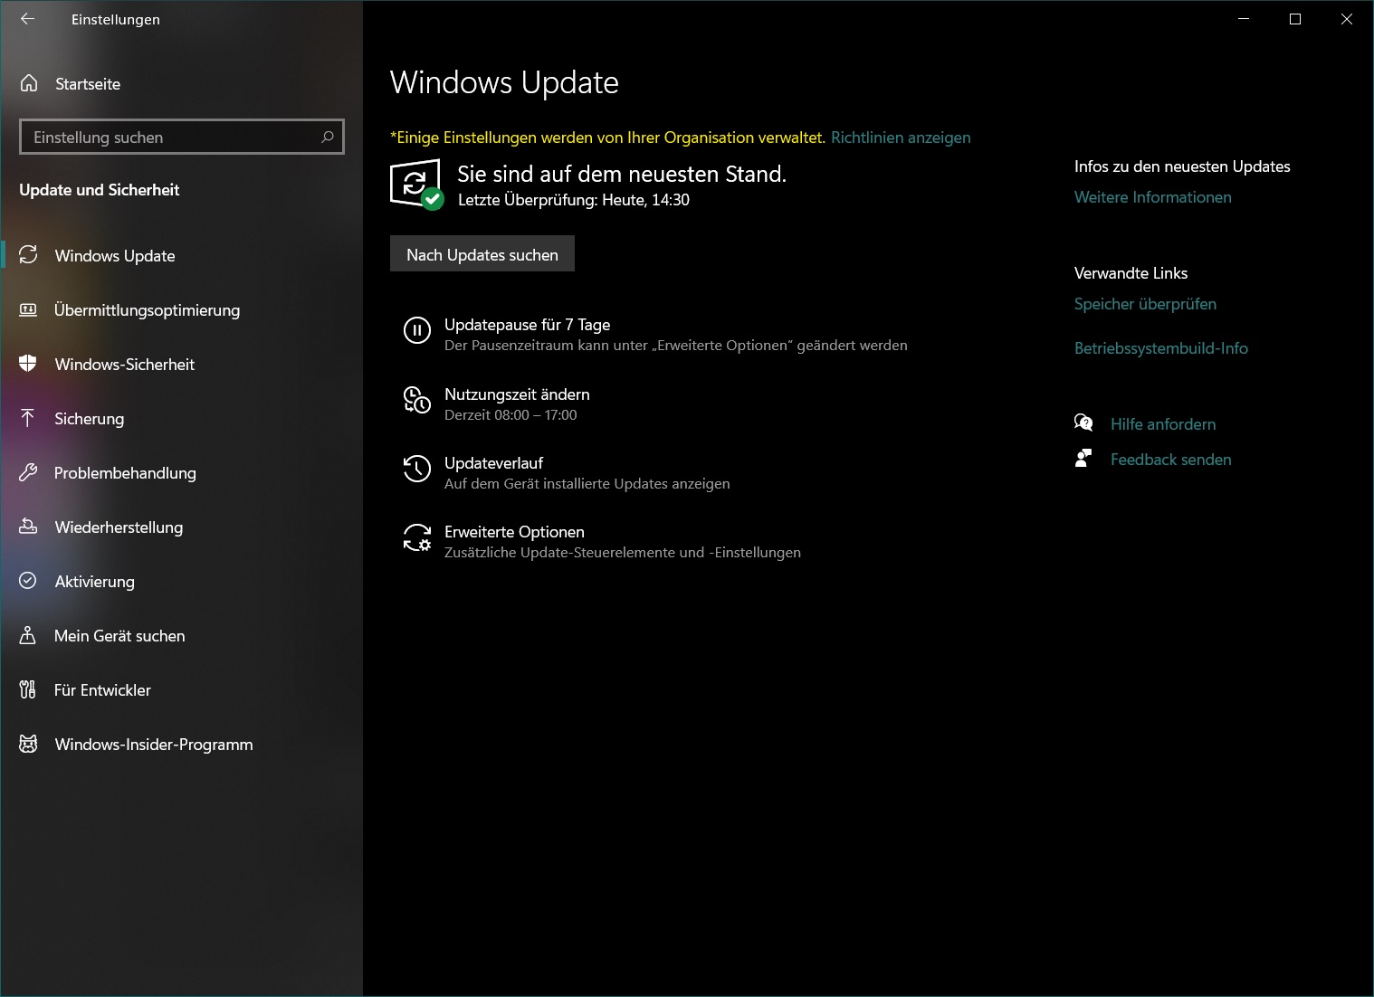
Task: Follow Weitere Informationen link
Action: (x=1152, y=197)
